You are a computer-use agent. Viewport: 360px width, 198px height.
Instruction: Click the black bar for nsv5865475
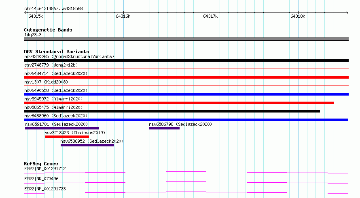point(172,111)
